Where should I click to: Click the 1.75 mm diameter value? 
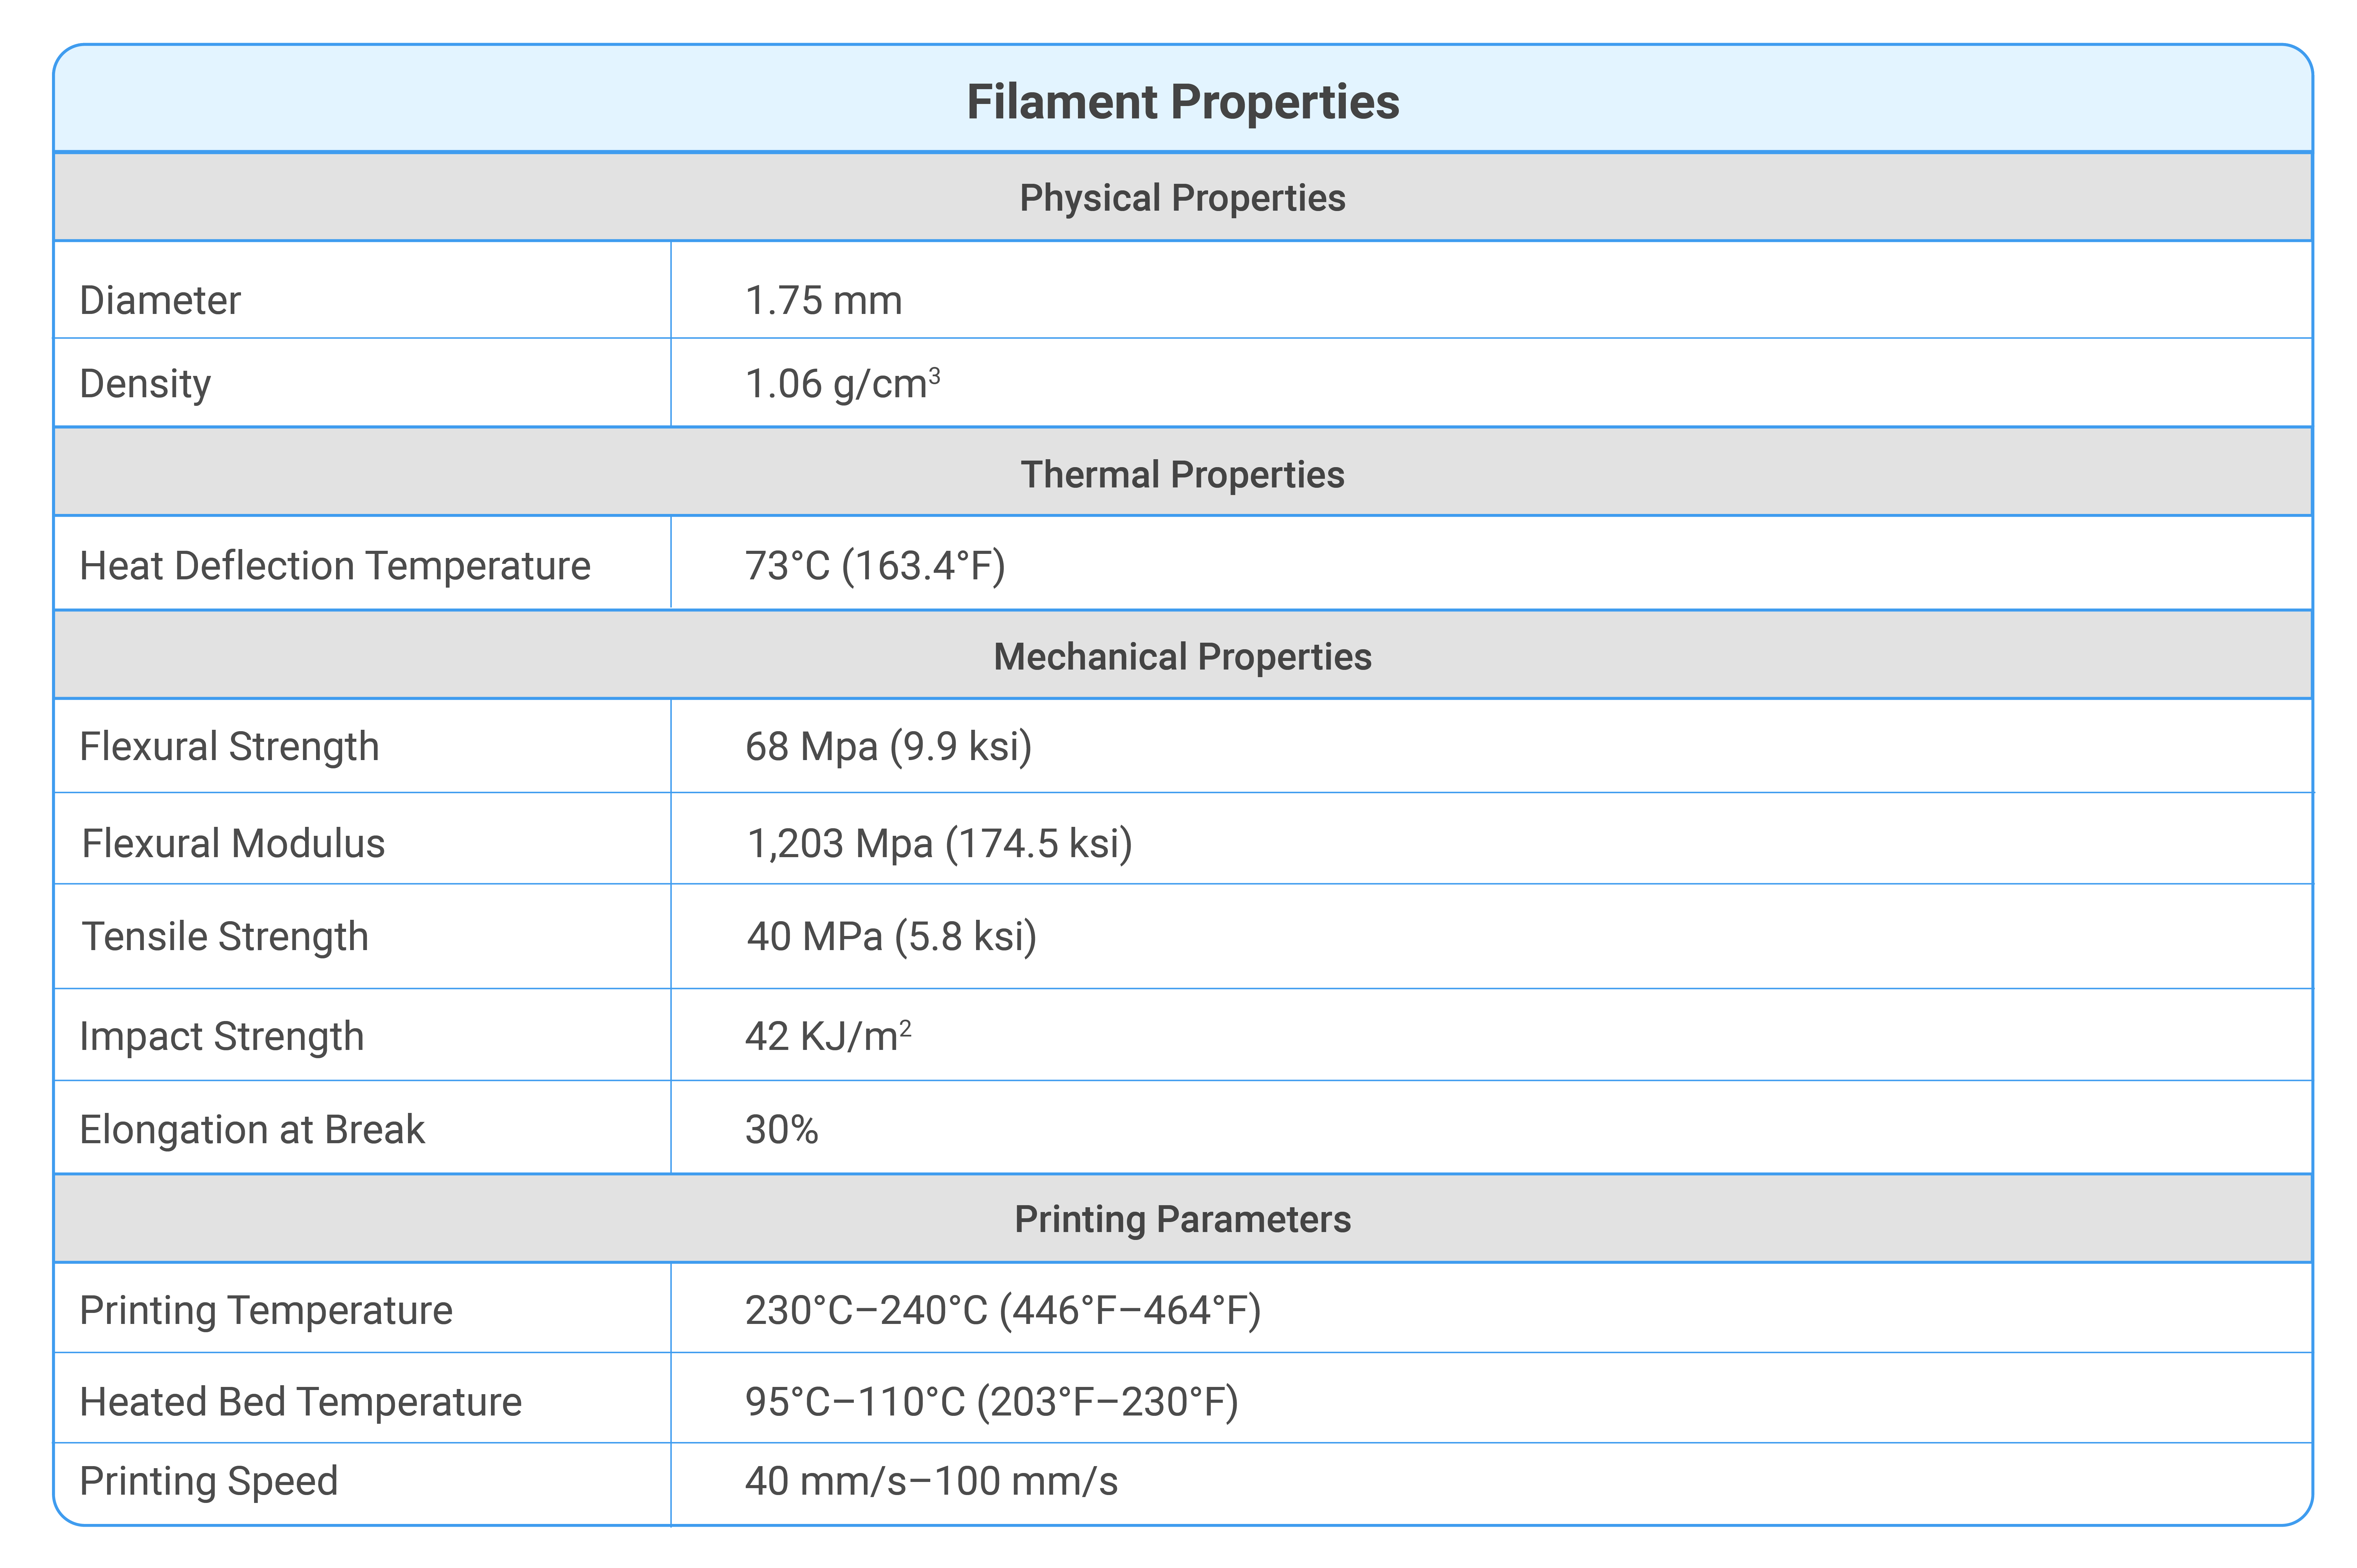tap(824, 300)
